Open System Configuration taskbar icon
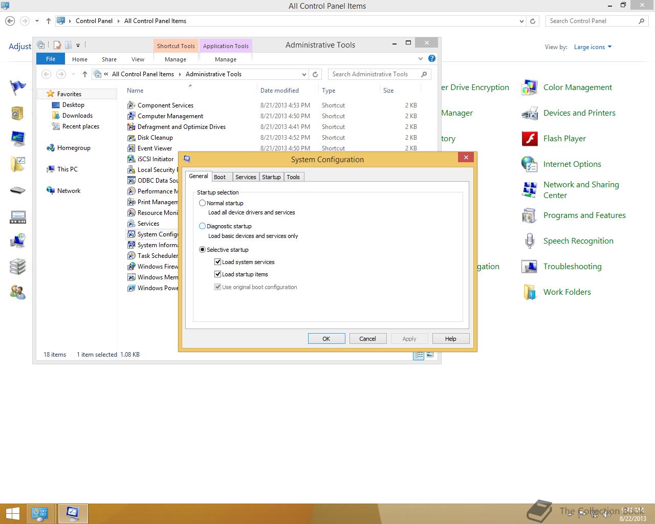 pyautogui.click(x=73, y=513)
